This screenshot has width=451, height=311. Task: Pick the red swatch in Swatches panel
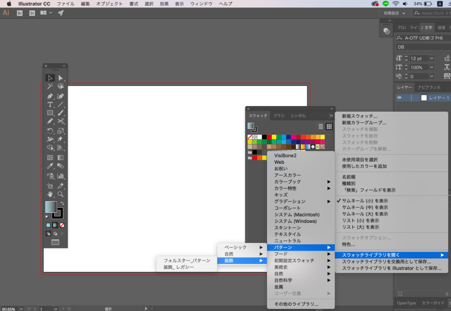(x=269, y=137)
